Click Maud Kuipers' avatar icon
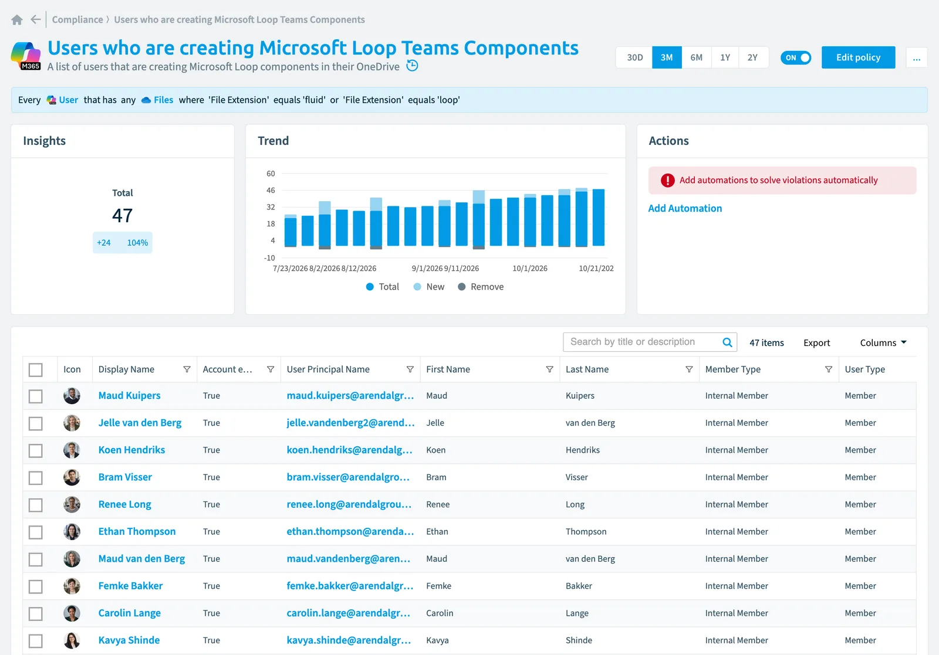939x655 pixels. [x=72, y=396]
